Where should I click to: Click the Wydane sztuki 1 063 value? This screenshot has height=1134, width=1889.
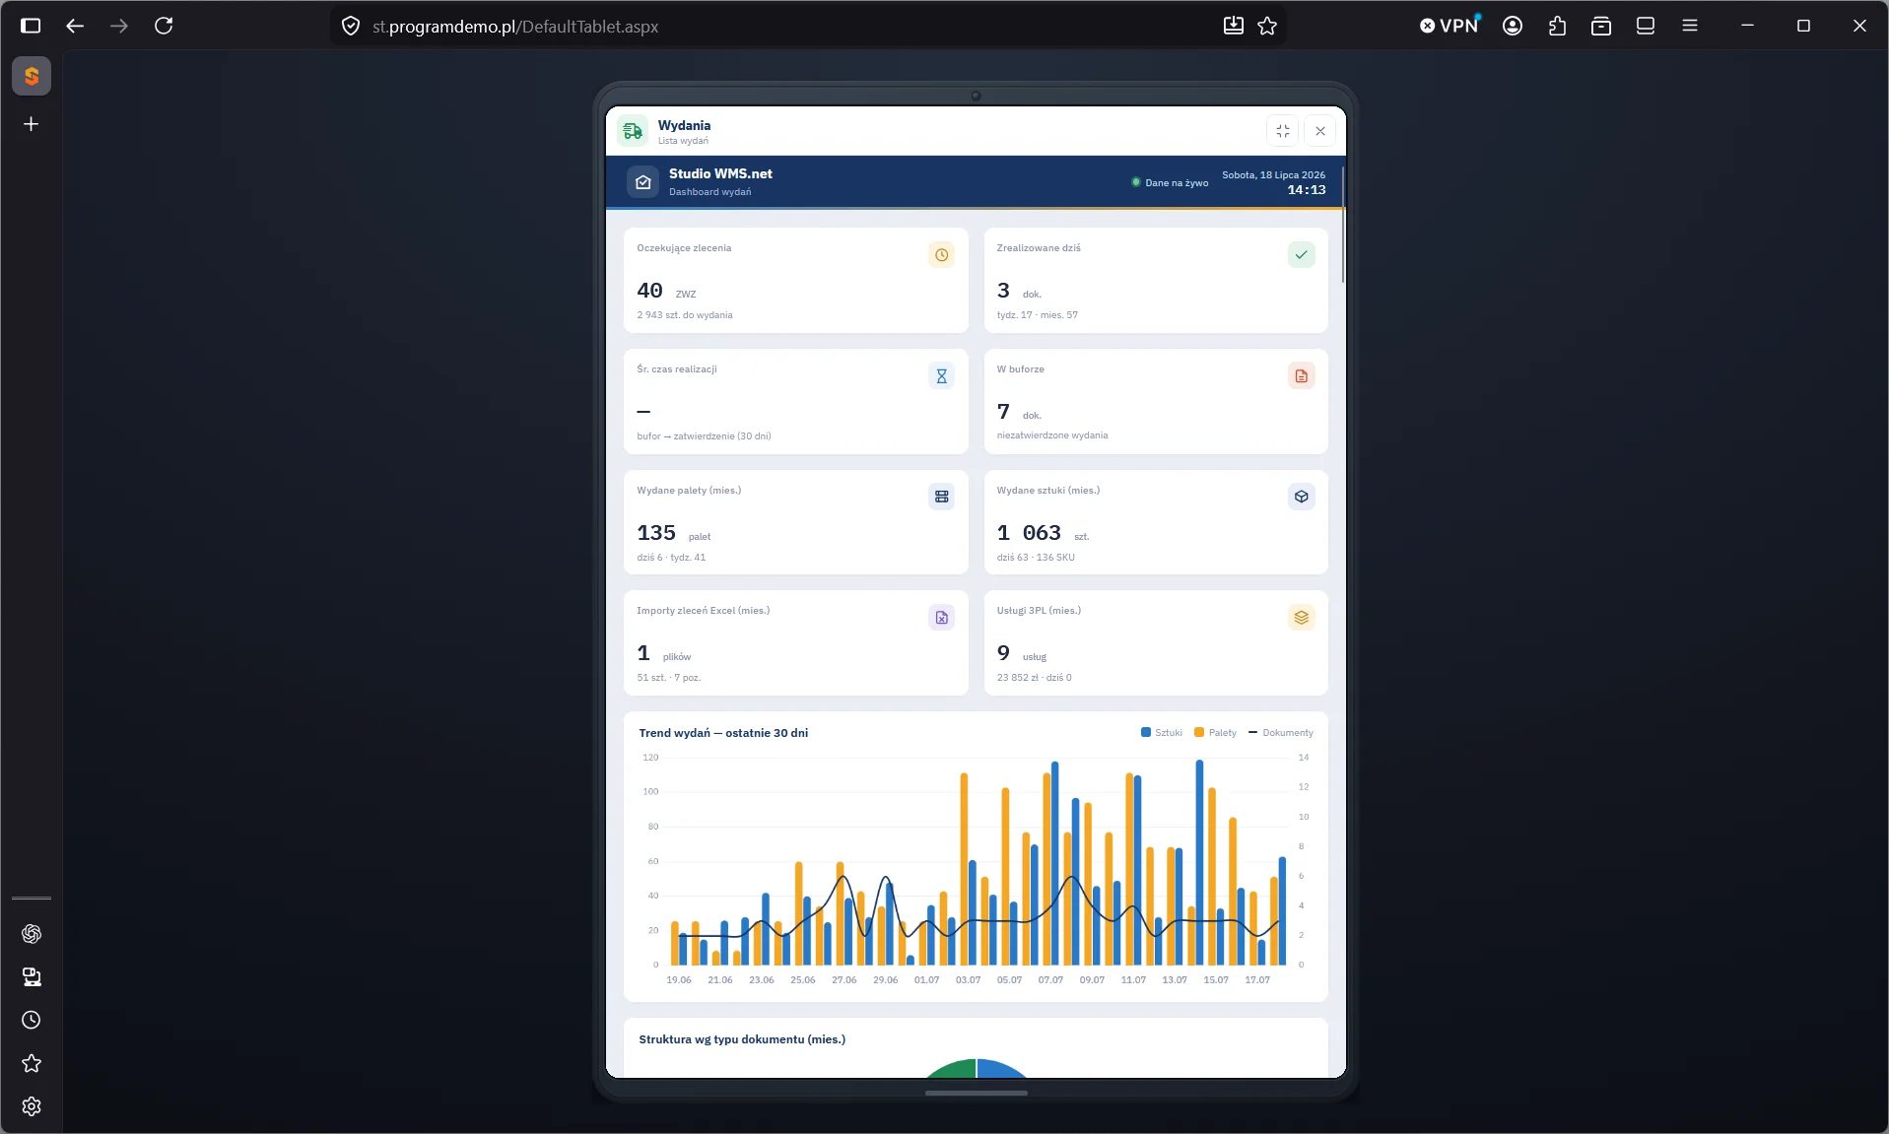tap(1029, 533)
